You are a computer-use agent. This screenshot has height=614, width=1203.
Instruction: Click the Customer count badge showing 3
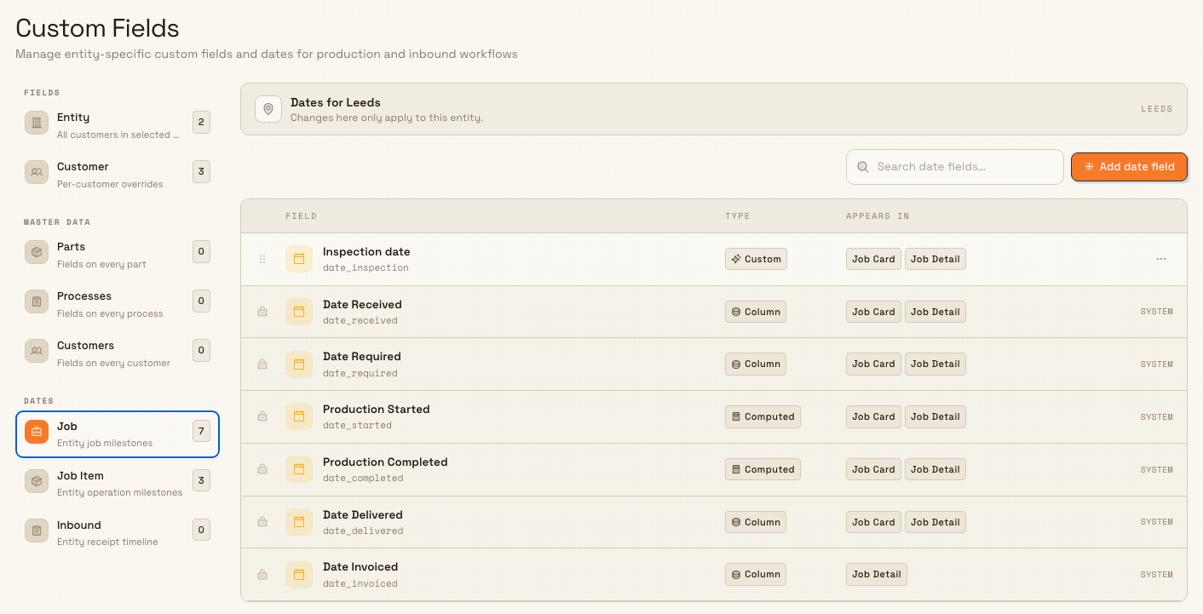(x=201, y=172)
